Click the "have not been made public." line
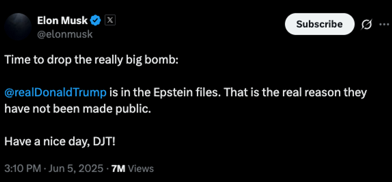The height and width of the screenshot is (182, 392). (78, 109)
